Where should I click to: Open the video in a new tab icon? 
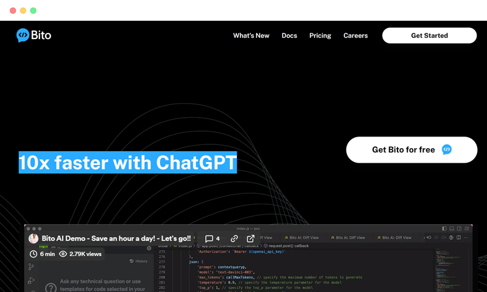[x=251, y=238]
